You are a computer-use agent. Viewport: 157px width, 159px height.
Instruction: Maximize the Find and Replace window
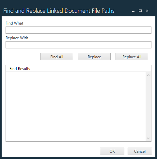(140, 11)
